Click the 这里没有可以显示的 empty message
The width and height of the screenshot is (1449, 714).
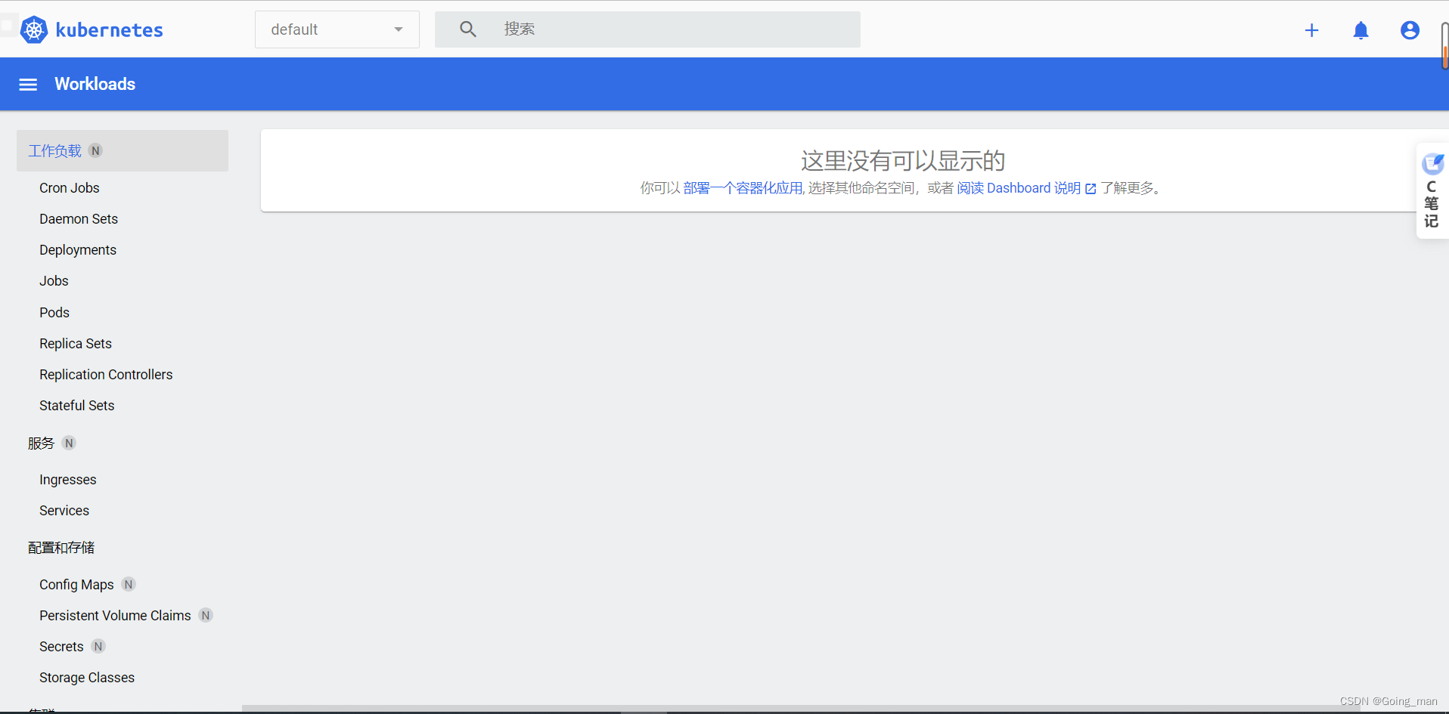point(903,160)
